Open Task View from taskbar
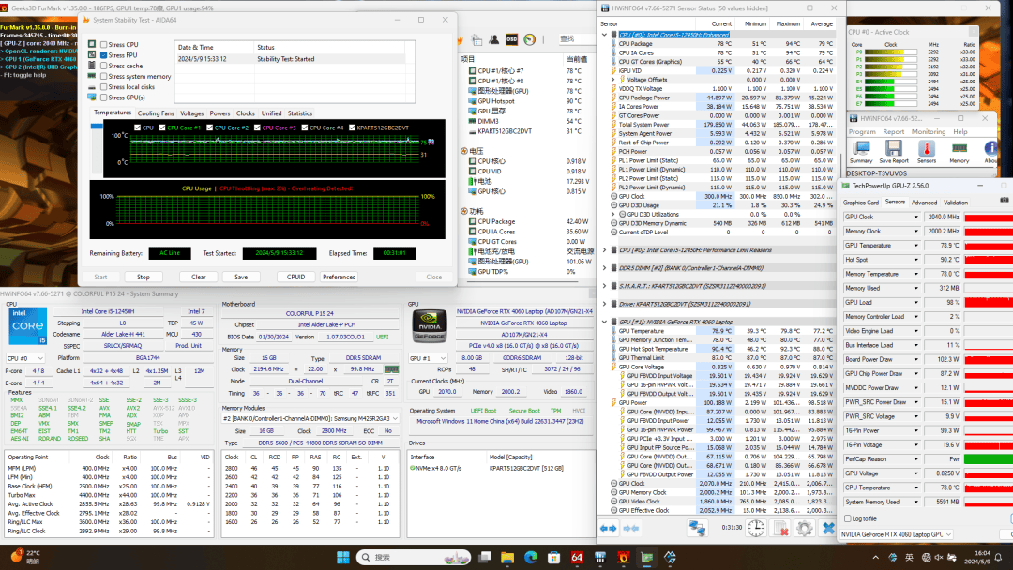This screenshot has height=570, width=1013. (x=485, y=557)
